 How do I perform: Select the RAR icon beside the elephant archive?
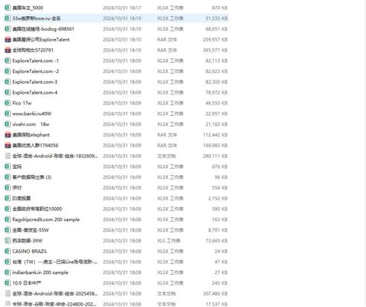[8, 135]
